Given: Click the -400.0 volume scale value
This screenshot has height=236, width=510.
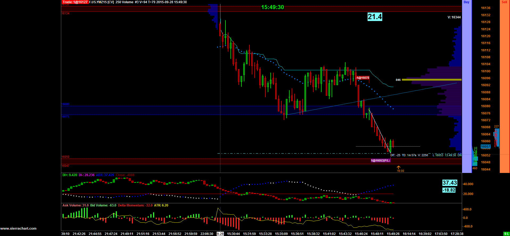Looking at the screenshot, I should pyautogui.click(x=468, y=226).
